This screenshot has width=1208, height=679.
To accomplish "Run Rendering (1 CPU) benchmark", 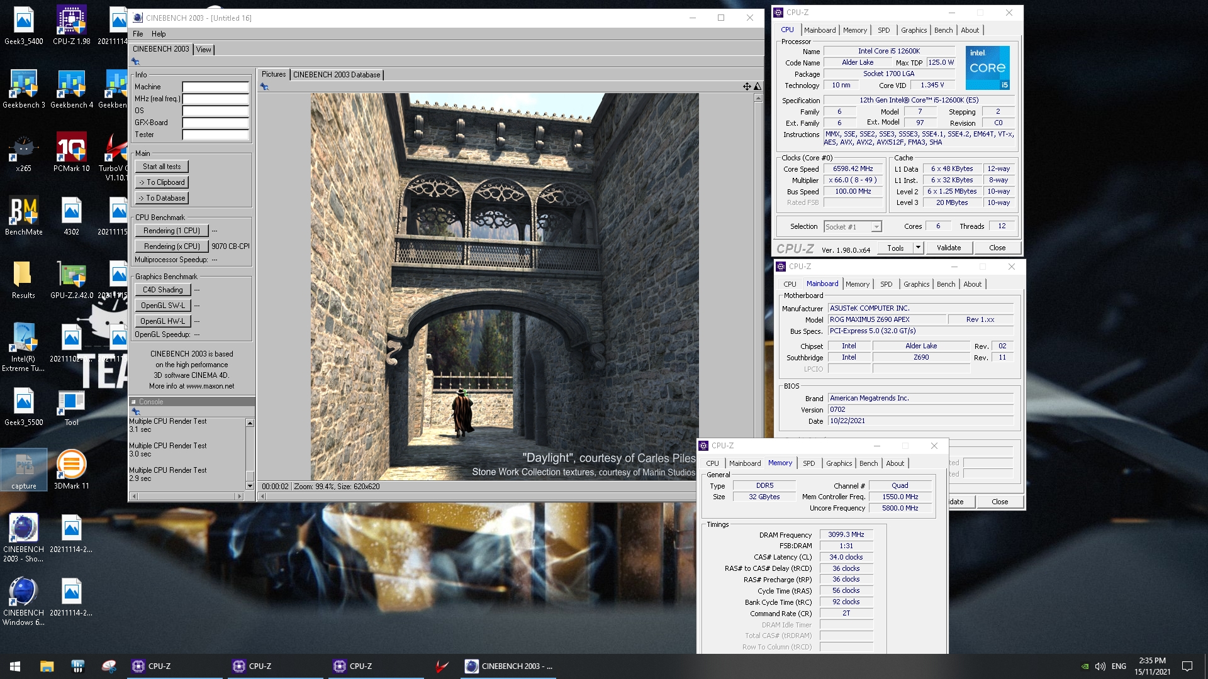I will 171,231.
